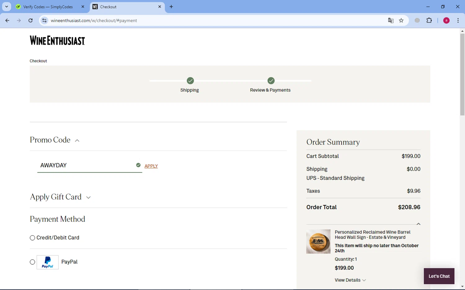Click the globe extension icon in toolbar
Screen dimensions: 465x290
point(417,20)
